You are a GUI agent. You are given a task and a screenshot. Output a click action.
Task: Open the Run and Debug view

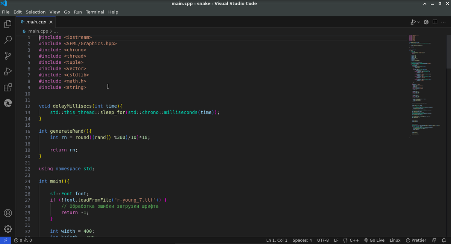tap(8, 72)
